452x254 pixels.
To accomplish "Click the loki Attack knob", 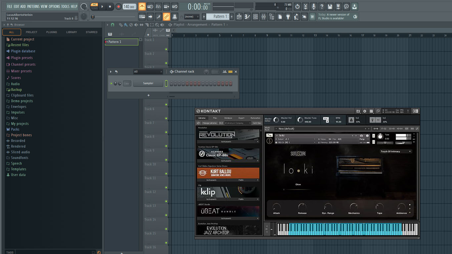I will [276, 207].
